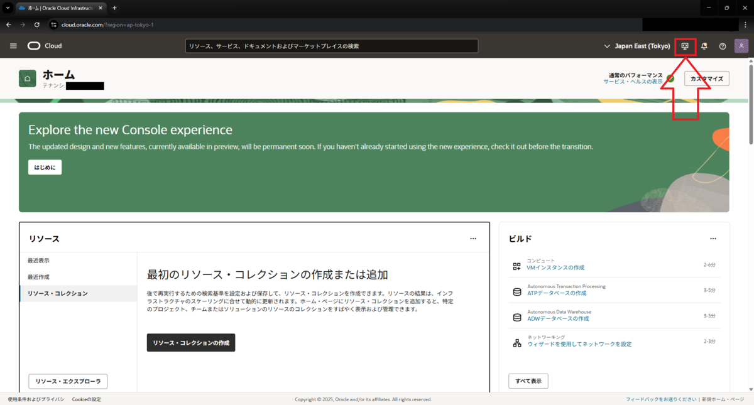Click the green home icon beside ホーム
Viewport: 754px width, 405px height.
27,78
